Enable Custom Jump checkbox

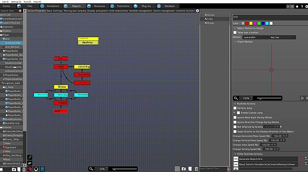[238, 113]
